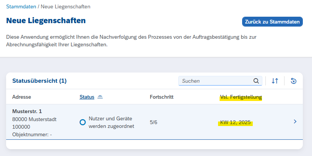Click the Neue Liegenschaften breadcrumb item
The width and height of the screenshot is (312, 156).
coord(66,7)
